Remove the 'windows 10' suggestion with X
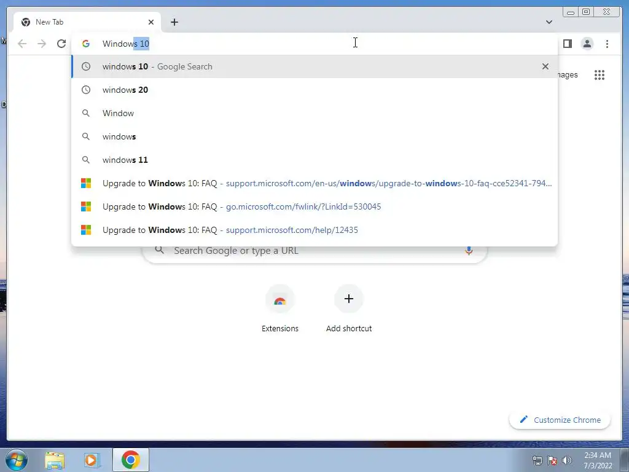This screenshot has width=629, height=472. click(x=545, y=66)
